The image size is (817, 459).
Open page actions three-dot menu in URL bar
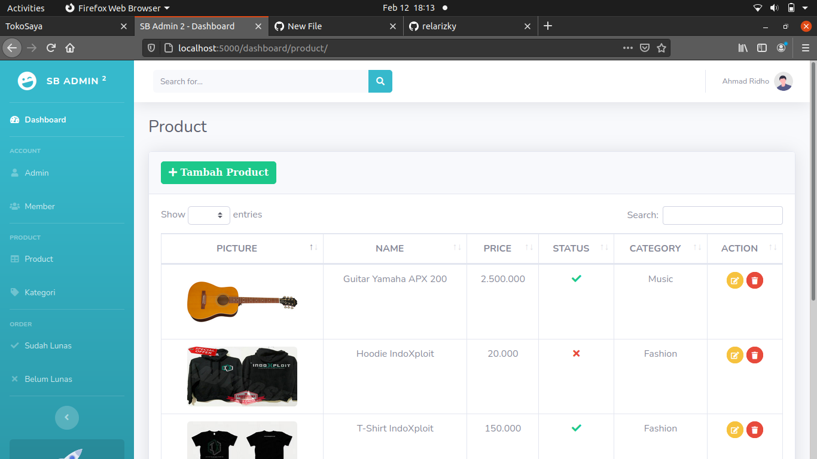click(628, 48)
